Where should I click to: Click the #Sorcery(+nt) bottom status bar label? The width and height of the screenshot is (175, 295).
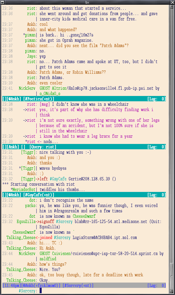pyautogui.click(x=78, y=286)
